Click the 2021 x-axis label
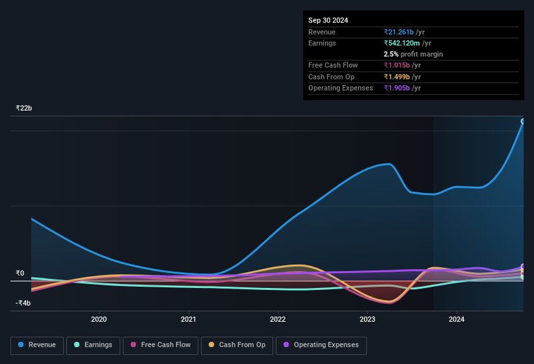The width and height of the screenshot is (534, 364). 189,319
